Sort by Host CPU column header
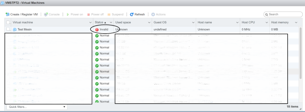The image size is (305, 112). coord(248,23)
